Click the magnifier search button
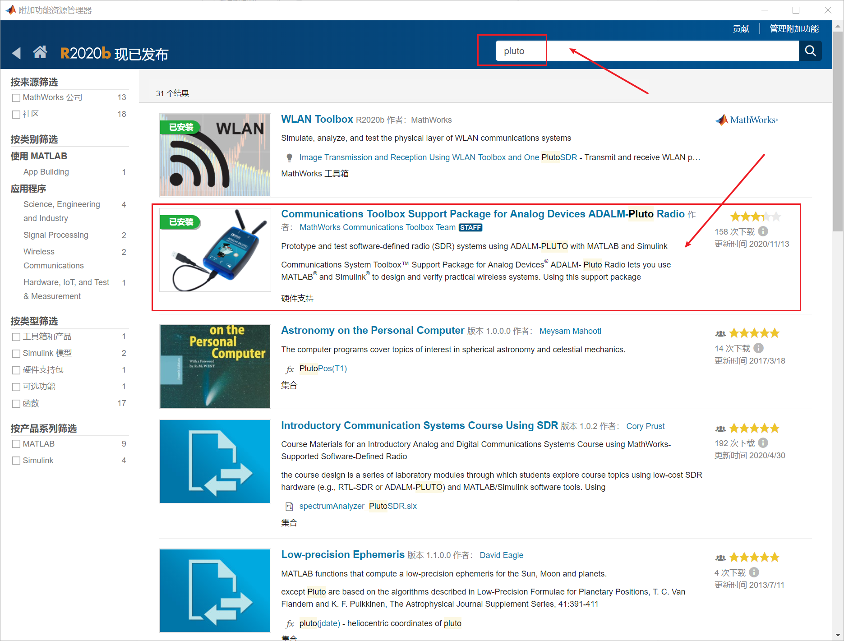 coord(810,51)
